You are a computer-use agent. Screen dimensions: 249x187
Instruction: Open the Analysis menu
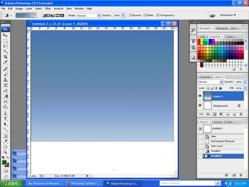[x=59, y=9]
